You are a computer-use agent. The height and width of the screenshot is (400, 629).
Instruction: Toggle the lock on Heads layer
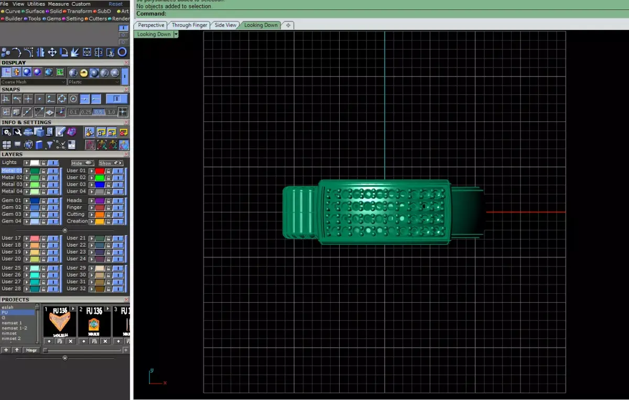click(x=109, y=201)
